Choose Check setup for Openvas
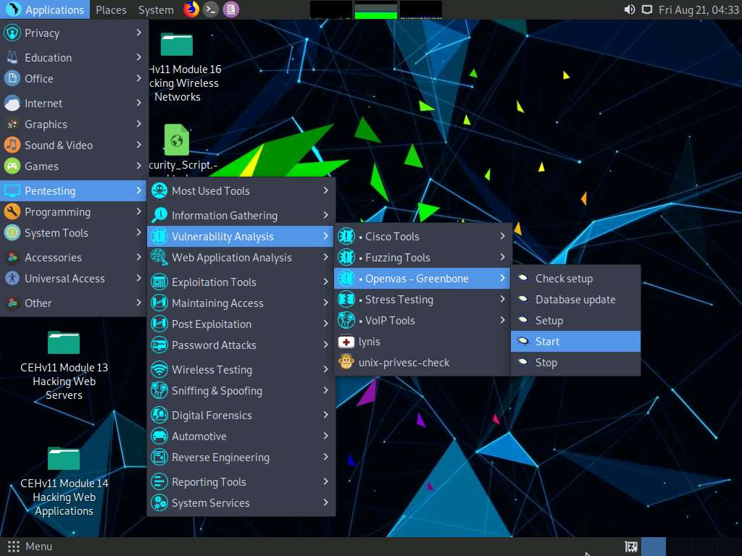 tap(575, 279)
